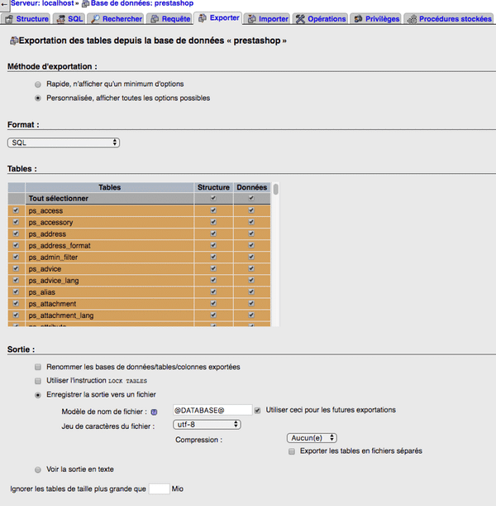Image resolution: width=496 pixels, height=506 pixels.
Task: Open the Compression Aucun(e) dropdown
Action: [x=312, y=438]
